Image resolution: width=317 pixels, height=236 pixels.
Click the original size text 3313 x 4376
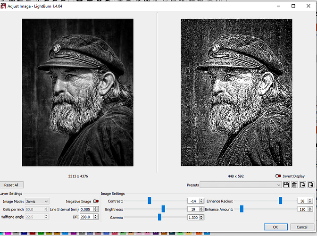(78, 176)
